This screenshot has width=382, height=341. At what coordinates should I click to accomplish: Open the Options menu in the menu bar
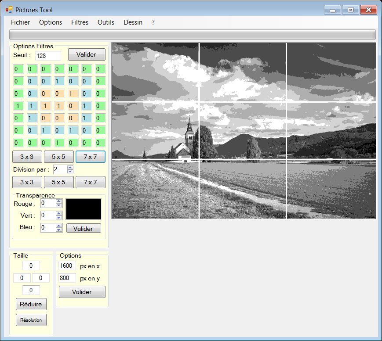coord(51,22)
